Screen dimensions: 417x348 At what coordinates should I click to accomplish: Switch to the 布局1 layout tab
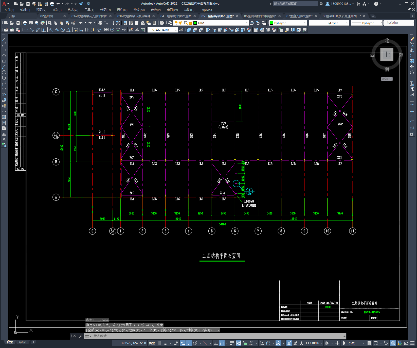(23, 342)
